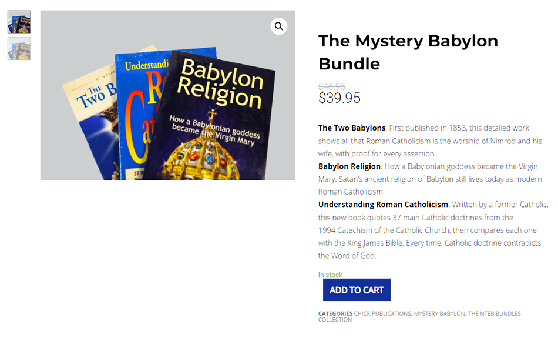
Task: Click the bold The Two Babylons heading
Action: [352, 128]
